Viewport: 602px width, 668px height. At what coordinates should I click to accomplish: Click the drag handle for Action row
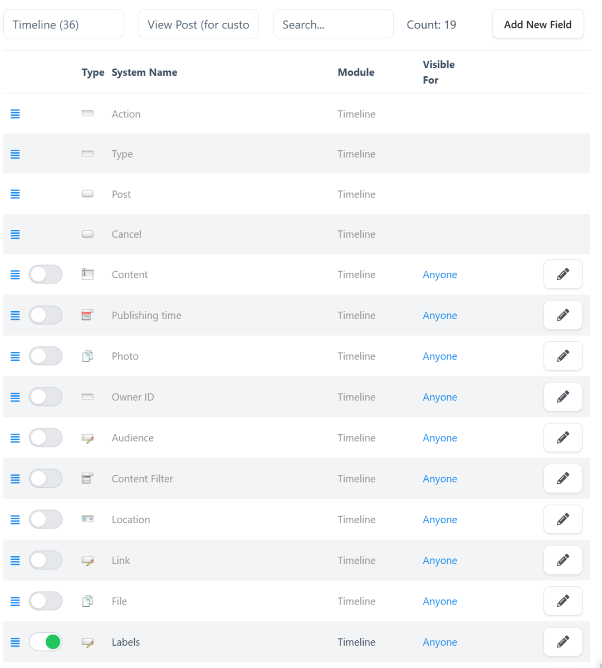coord(15,114)
